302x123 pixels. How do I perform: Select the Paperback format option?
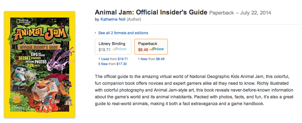[x=151, y=47]
